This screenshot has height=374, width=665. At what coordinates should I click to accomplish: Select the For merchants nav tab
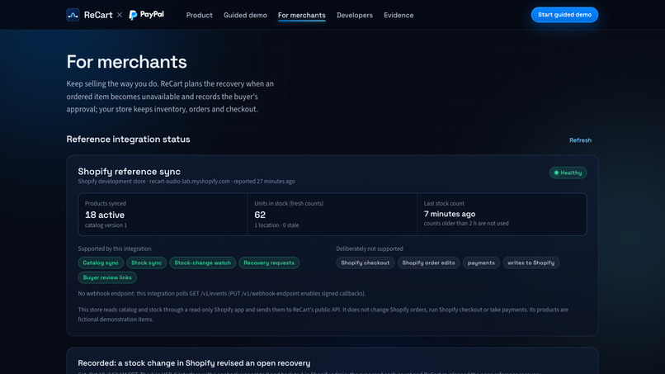point(301,16)
